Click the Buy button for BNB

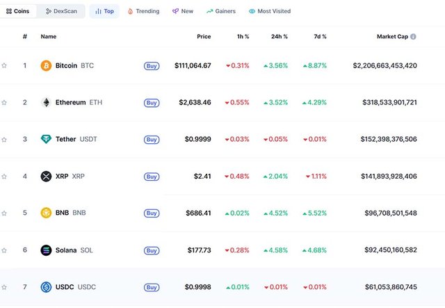tap(152, 213)
